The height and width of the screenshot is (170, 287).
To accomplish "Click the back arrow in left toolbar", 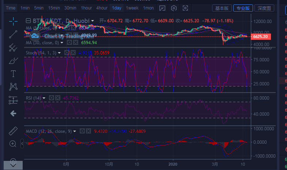I will point(13,113).
